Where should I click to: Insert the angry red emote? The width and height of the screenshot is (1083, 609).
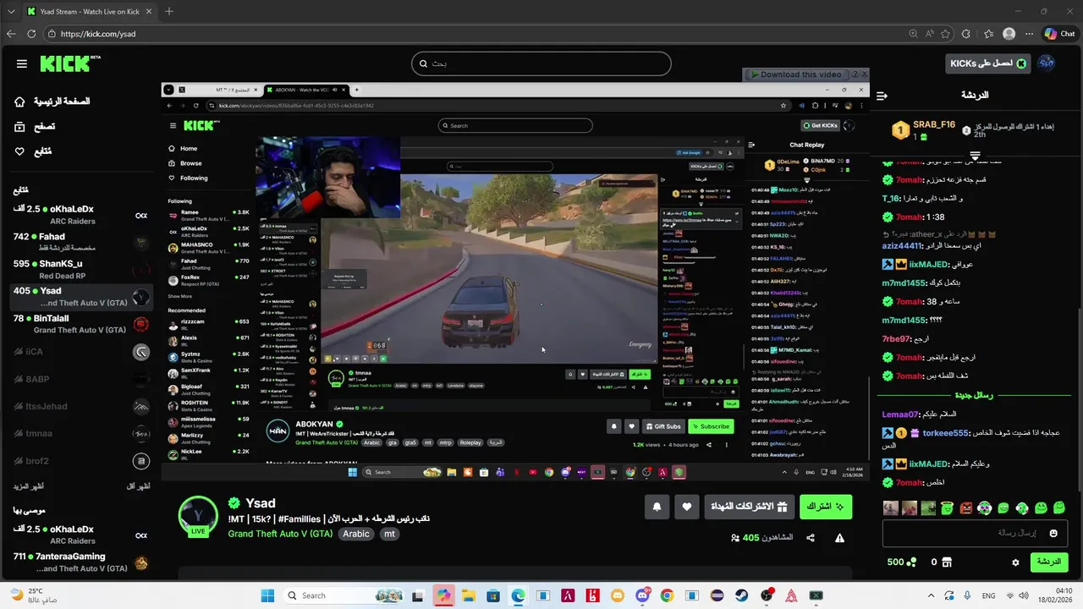click(x=965, y=508)
